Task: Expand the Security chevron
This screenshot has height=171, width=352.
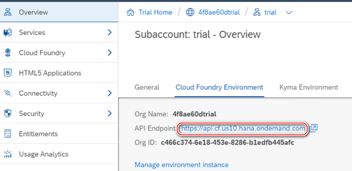Action: 110,113
